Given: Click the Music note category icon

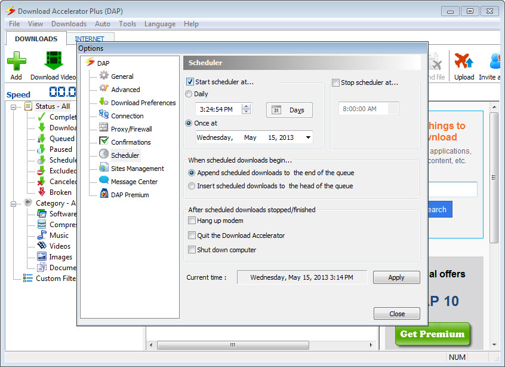Looking at the screenshot, I should (42, 235).
